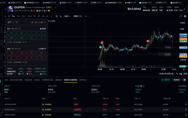Buy with 0.1 quick amount
Screen dimensions: 188x118
click(x=12, y=33)
